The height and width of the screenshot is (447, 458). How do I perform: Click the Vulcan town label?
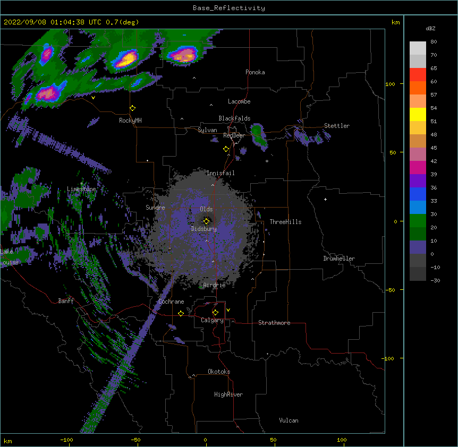pyautogui.click(x=289, y=420)
